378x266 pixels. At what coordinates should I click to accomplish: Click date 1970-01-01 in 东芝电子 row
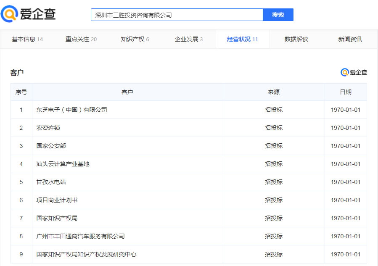(346, 110)
